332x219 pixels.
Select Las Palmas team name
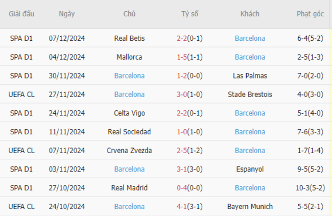click(x=250, y=76)
